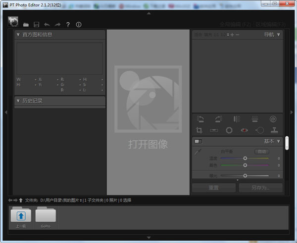Click the 自动 white balance button
This screenshot has width=297, height=243.
260,152
